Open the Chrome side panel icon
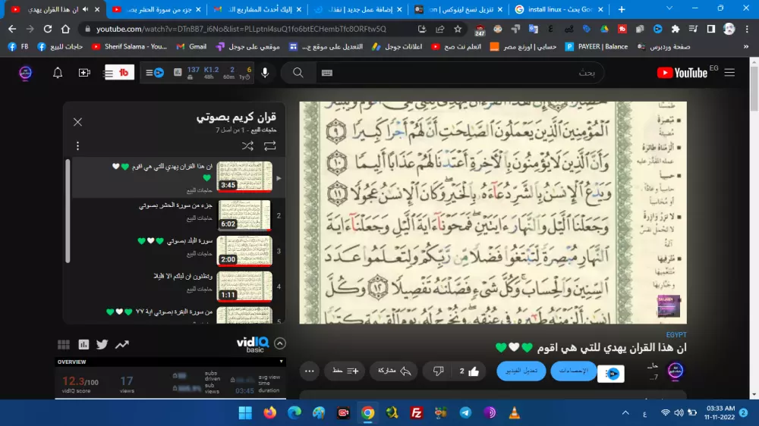Viewport: 759px width, 426px height. (711, 29)
